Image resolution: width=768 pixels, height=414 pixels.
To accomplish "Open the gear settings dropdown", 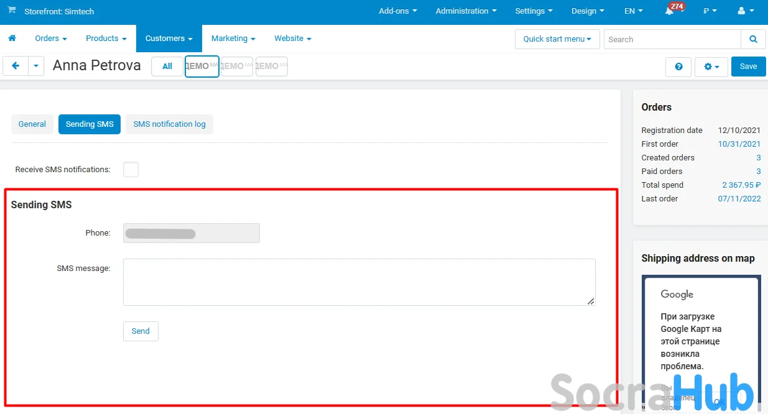I will pos(711,67).
